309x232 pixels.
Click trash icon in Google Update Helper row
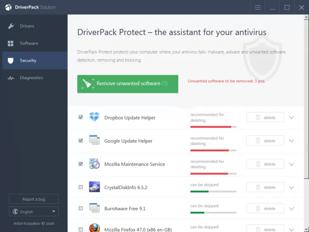click(258, 141)
